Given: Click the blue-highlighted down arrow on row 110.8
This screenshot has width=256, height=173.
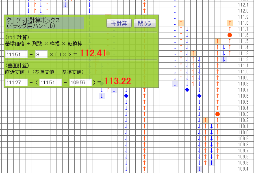Looking at the screenshot, I should (x=175, y=83).
